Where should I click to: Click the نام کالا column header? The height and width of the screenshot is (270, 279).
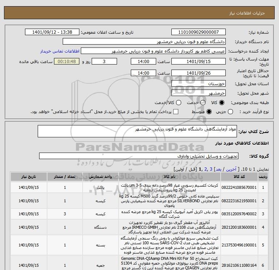tap(170, 176)
